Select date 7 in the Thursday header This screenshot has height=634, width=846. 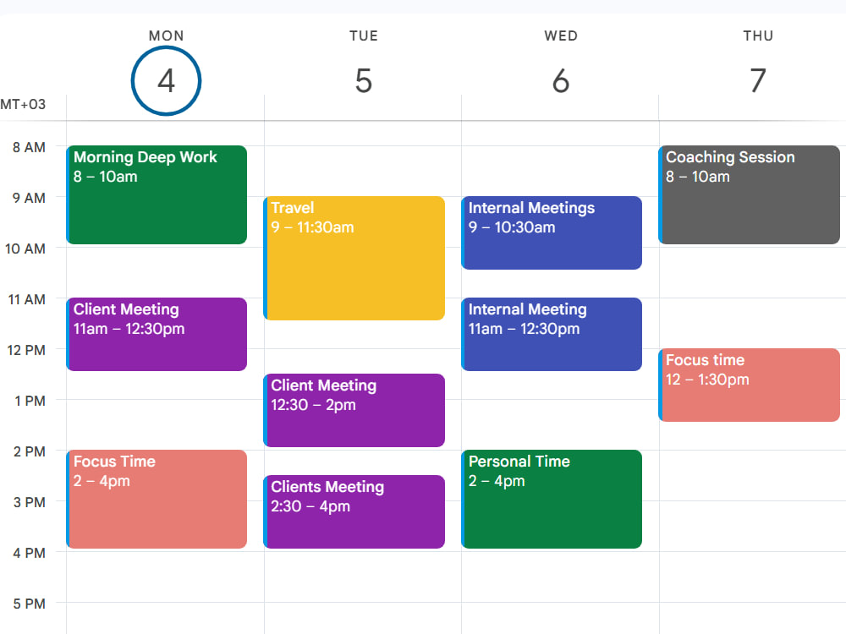point(758,81)
